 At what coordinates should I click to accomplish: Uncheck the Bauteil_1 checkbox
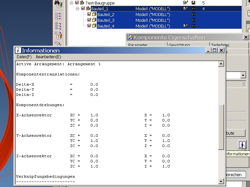83,8
